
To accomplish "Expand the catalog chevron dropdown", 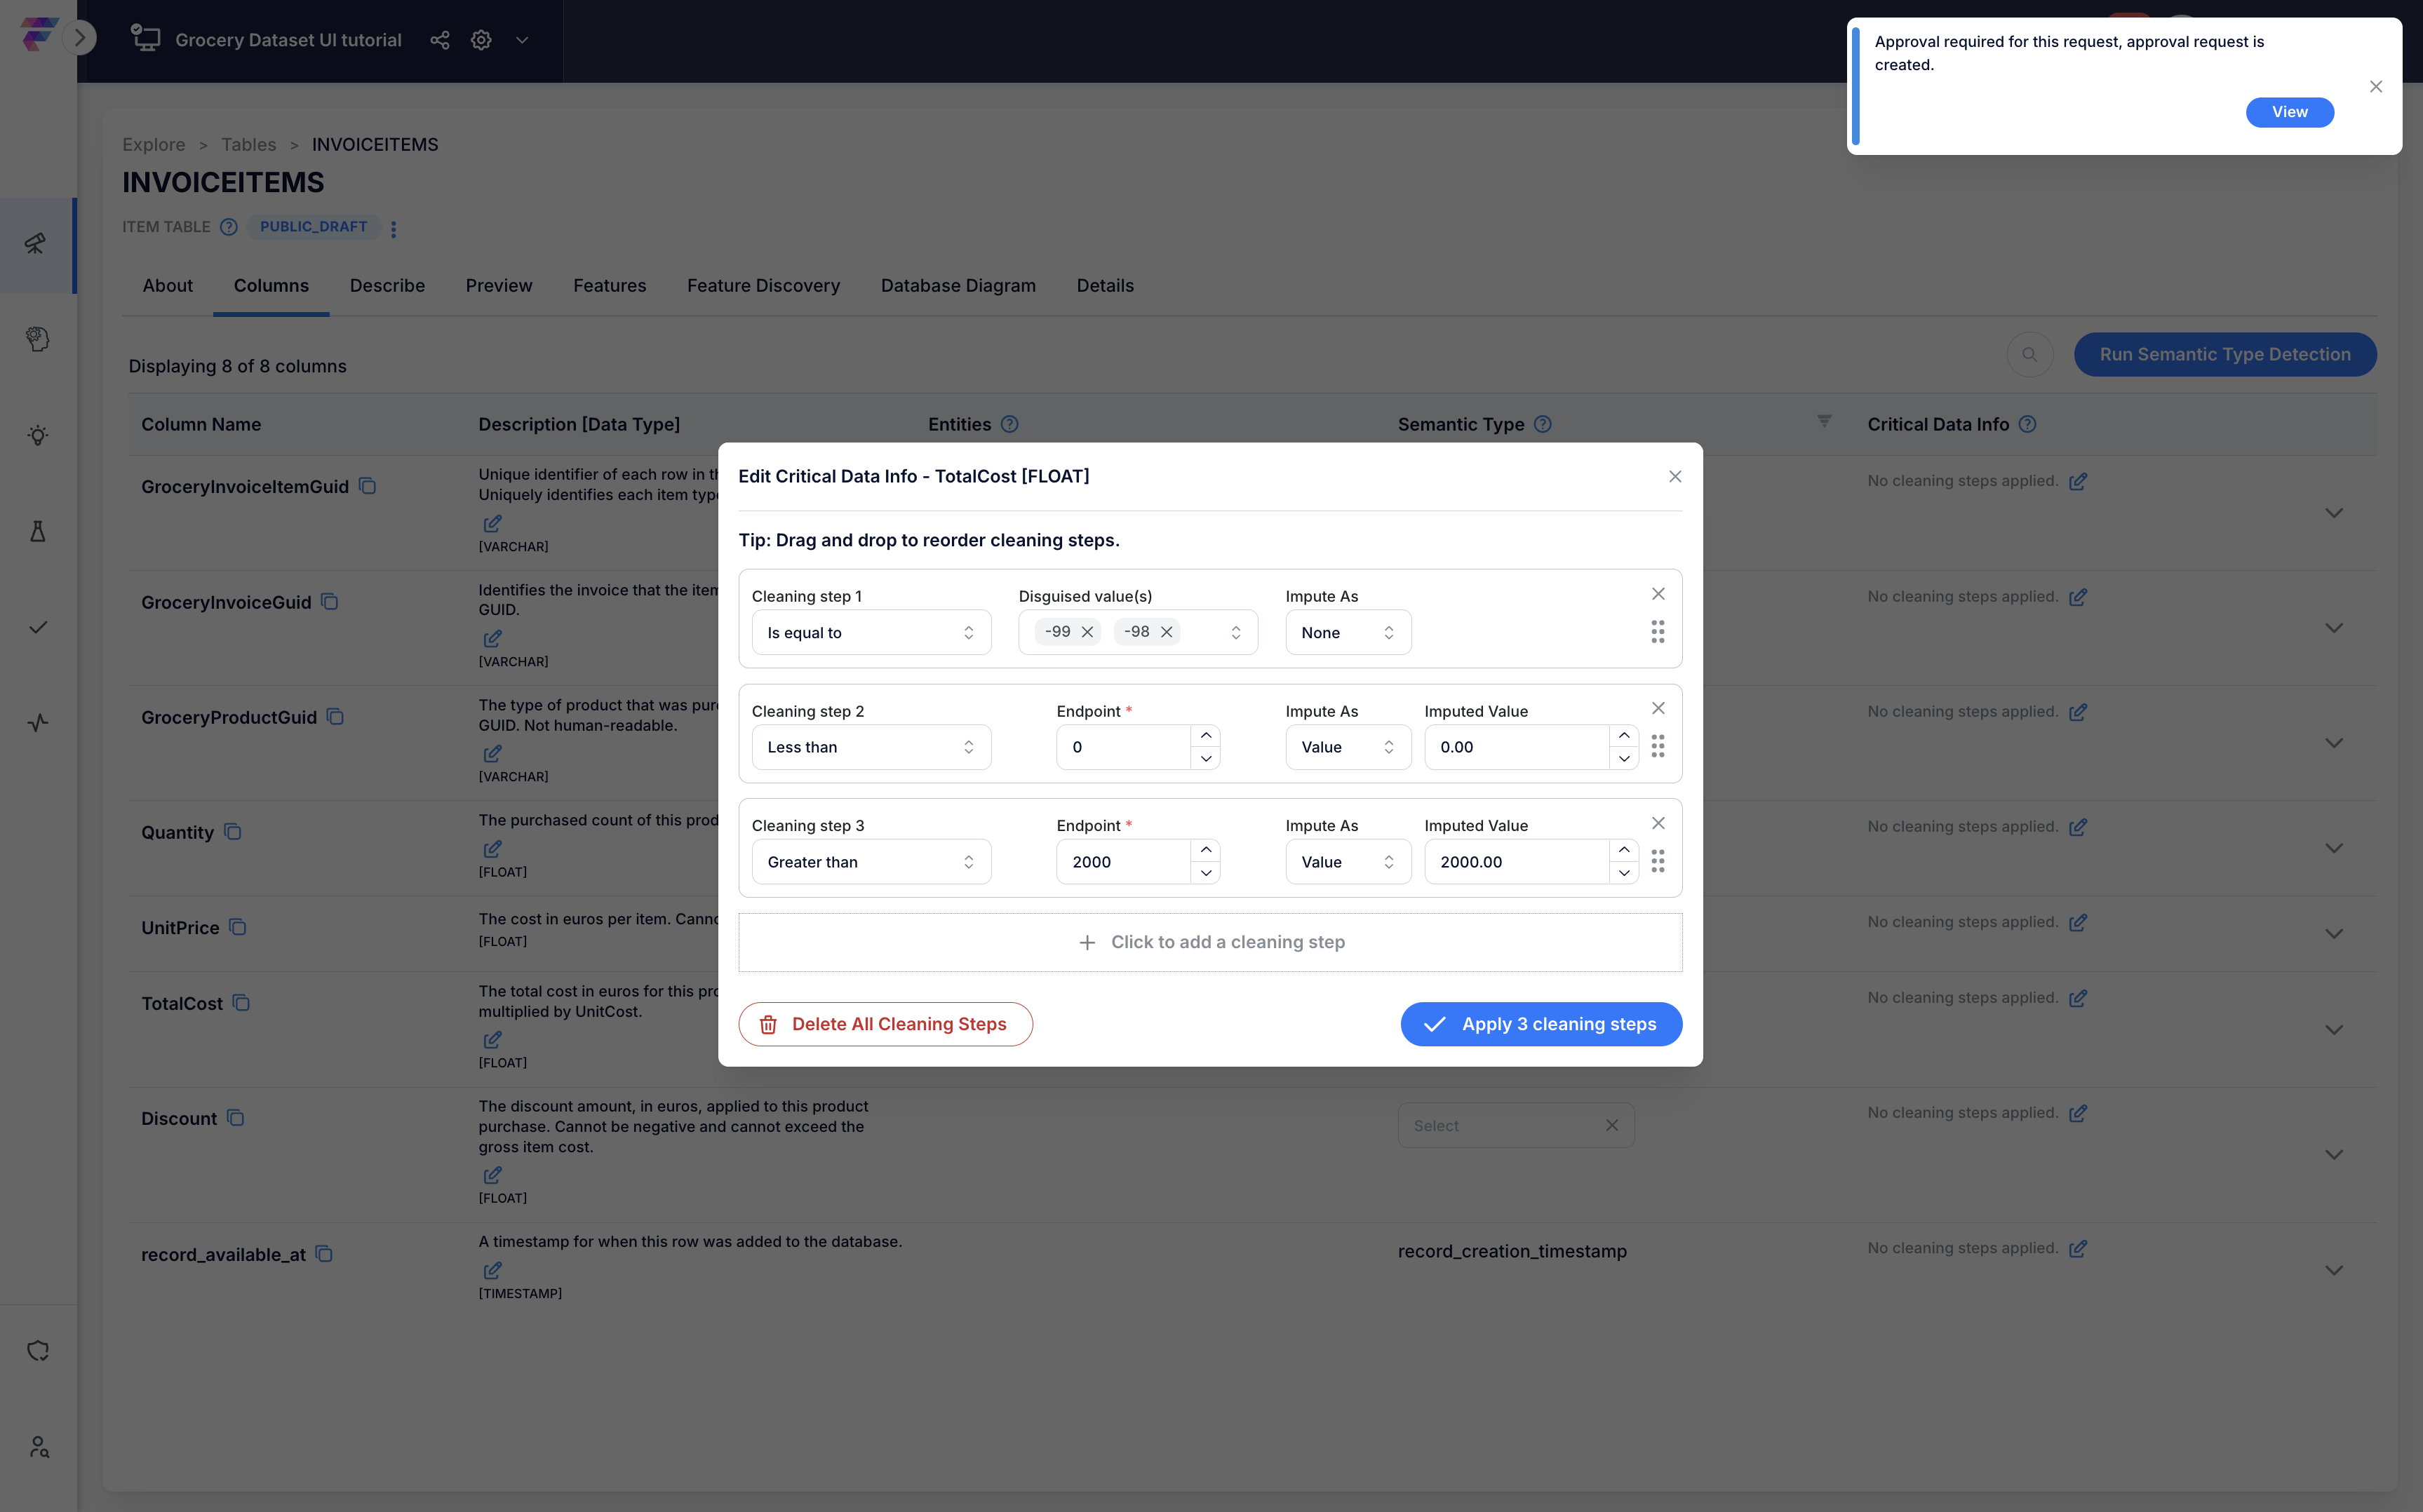I will 522,40.
